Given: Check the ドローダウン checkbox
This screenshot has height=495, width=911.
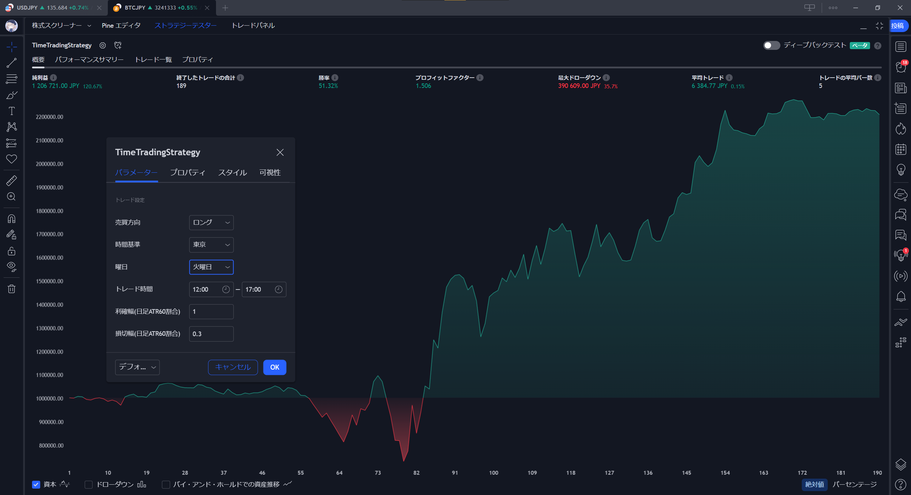Looking at the screenshot, I should tap(89, 484).
